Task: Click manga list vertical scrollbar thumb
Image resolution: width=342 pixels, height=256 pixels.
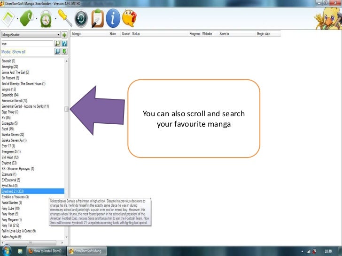Action: pos(67,109)
